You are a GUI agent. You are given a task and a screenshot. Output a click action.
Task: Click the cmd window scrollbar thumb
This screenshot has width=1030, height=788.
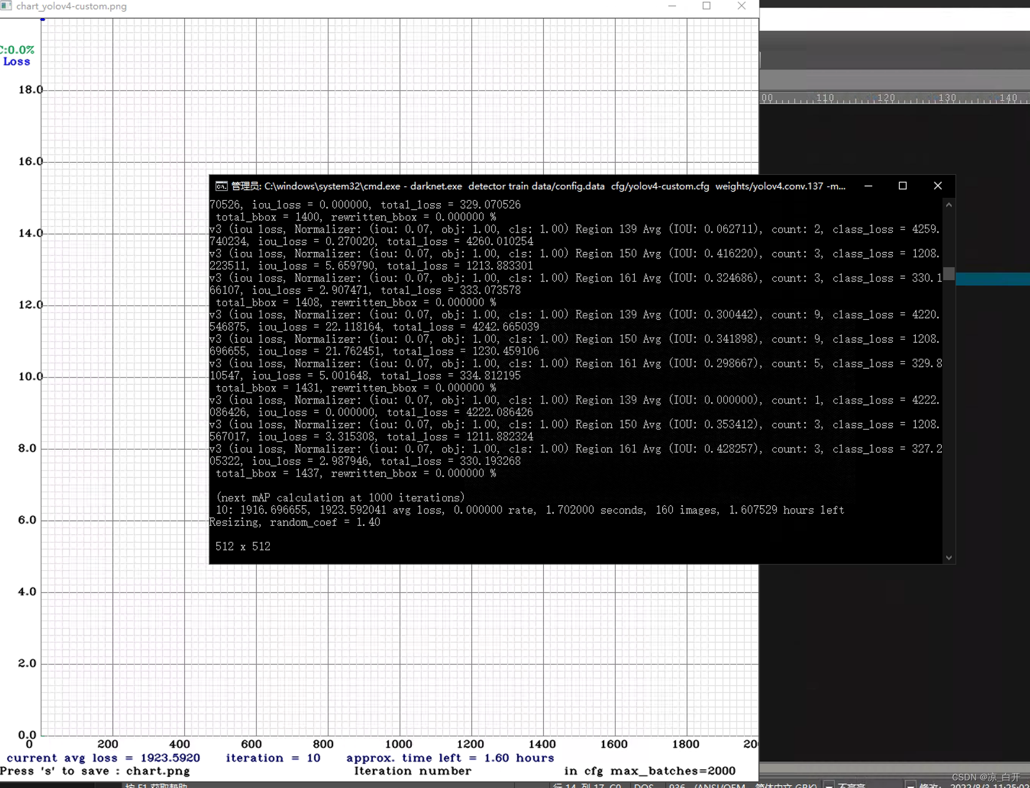[949, 273]
